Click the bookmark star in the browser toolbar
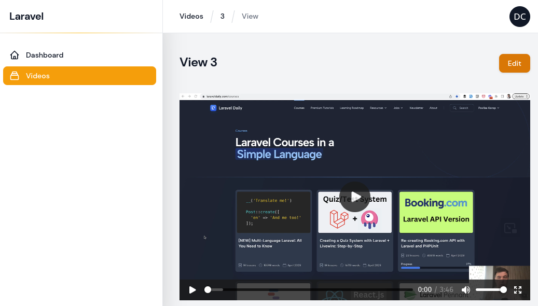The height and width of the screenshot is (306, 538). (x=457, y=96)
